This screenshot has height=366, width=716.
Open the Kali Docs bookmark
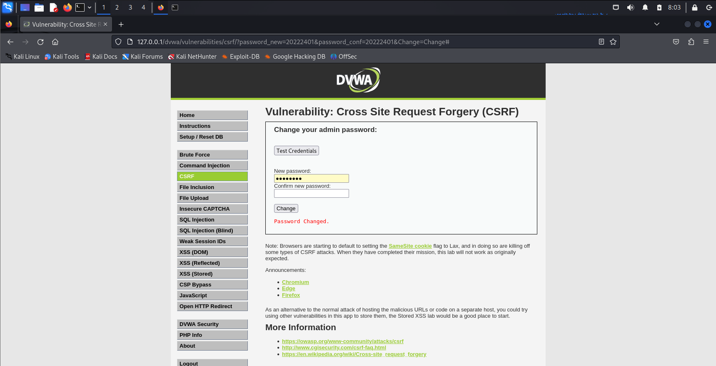tap(101, 57)
